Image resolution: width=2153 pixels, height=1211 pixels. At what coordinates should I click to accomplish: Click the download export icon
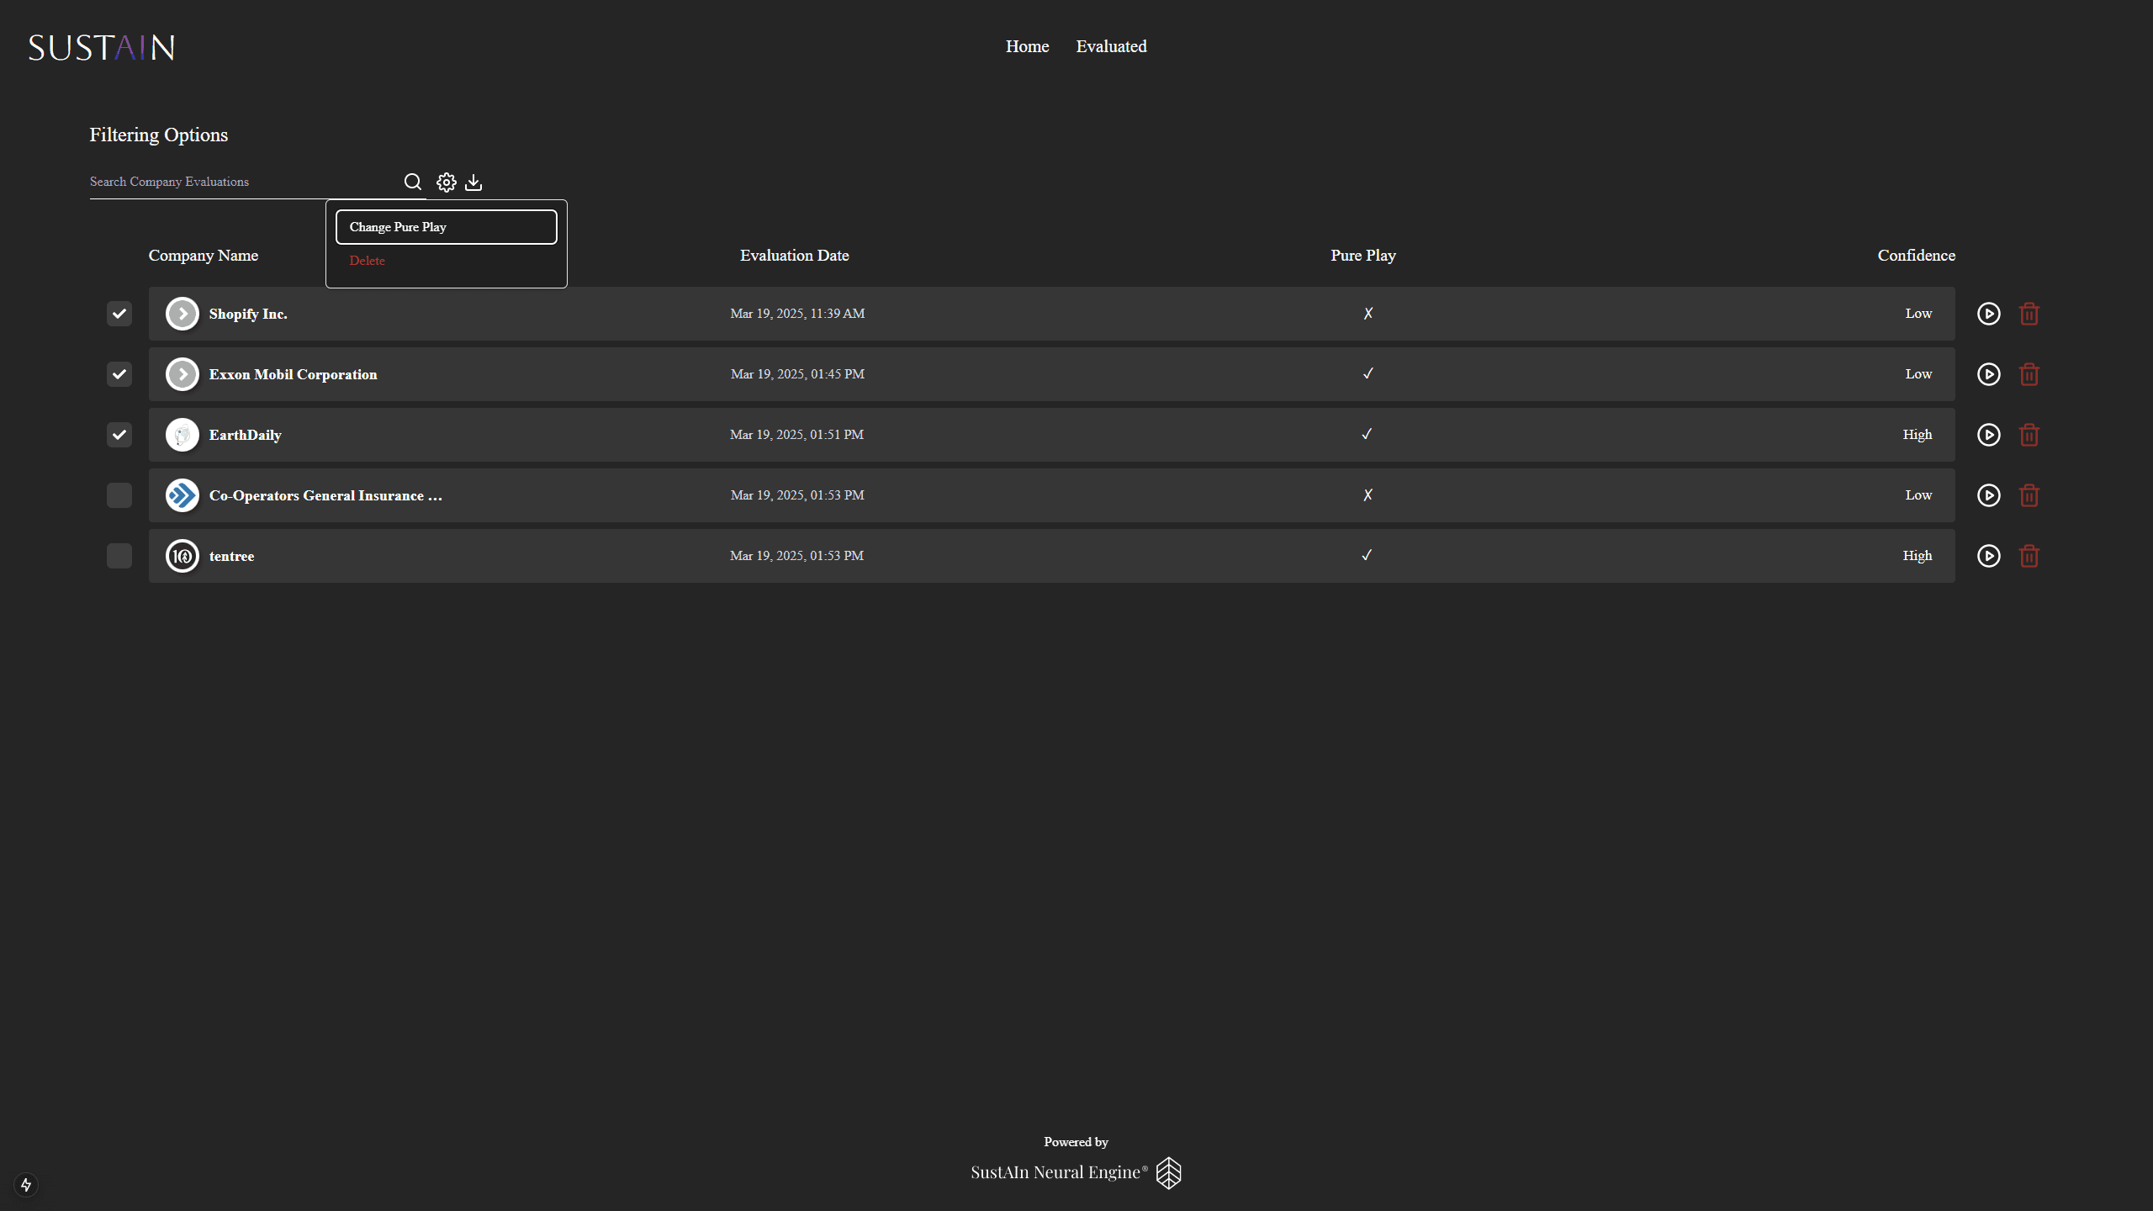coord(473,182)
